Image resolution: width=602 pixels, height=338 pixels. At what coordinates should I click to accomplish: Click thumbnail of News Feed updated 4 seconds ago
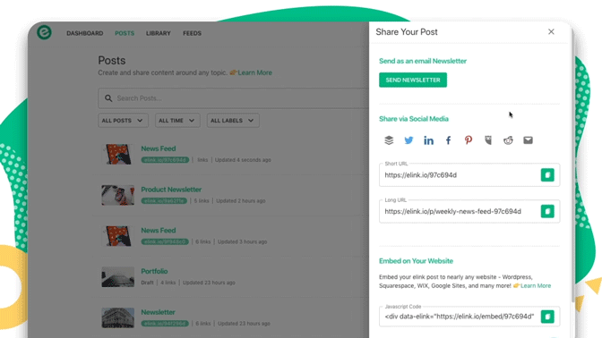tap(118, 154)
